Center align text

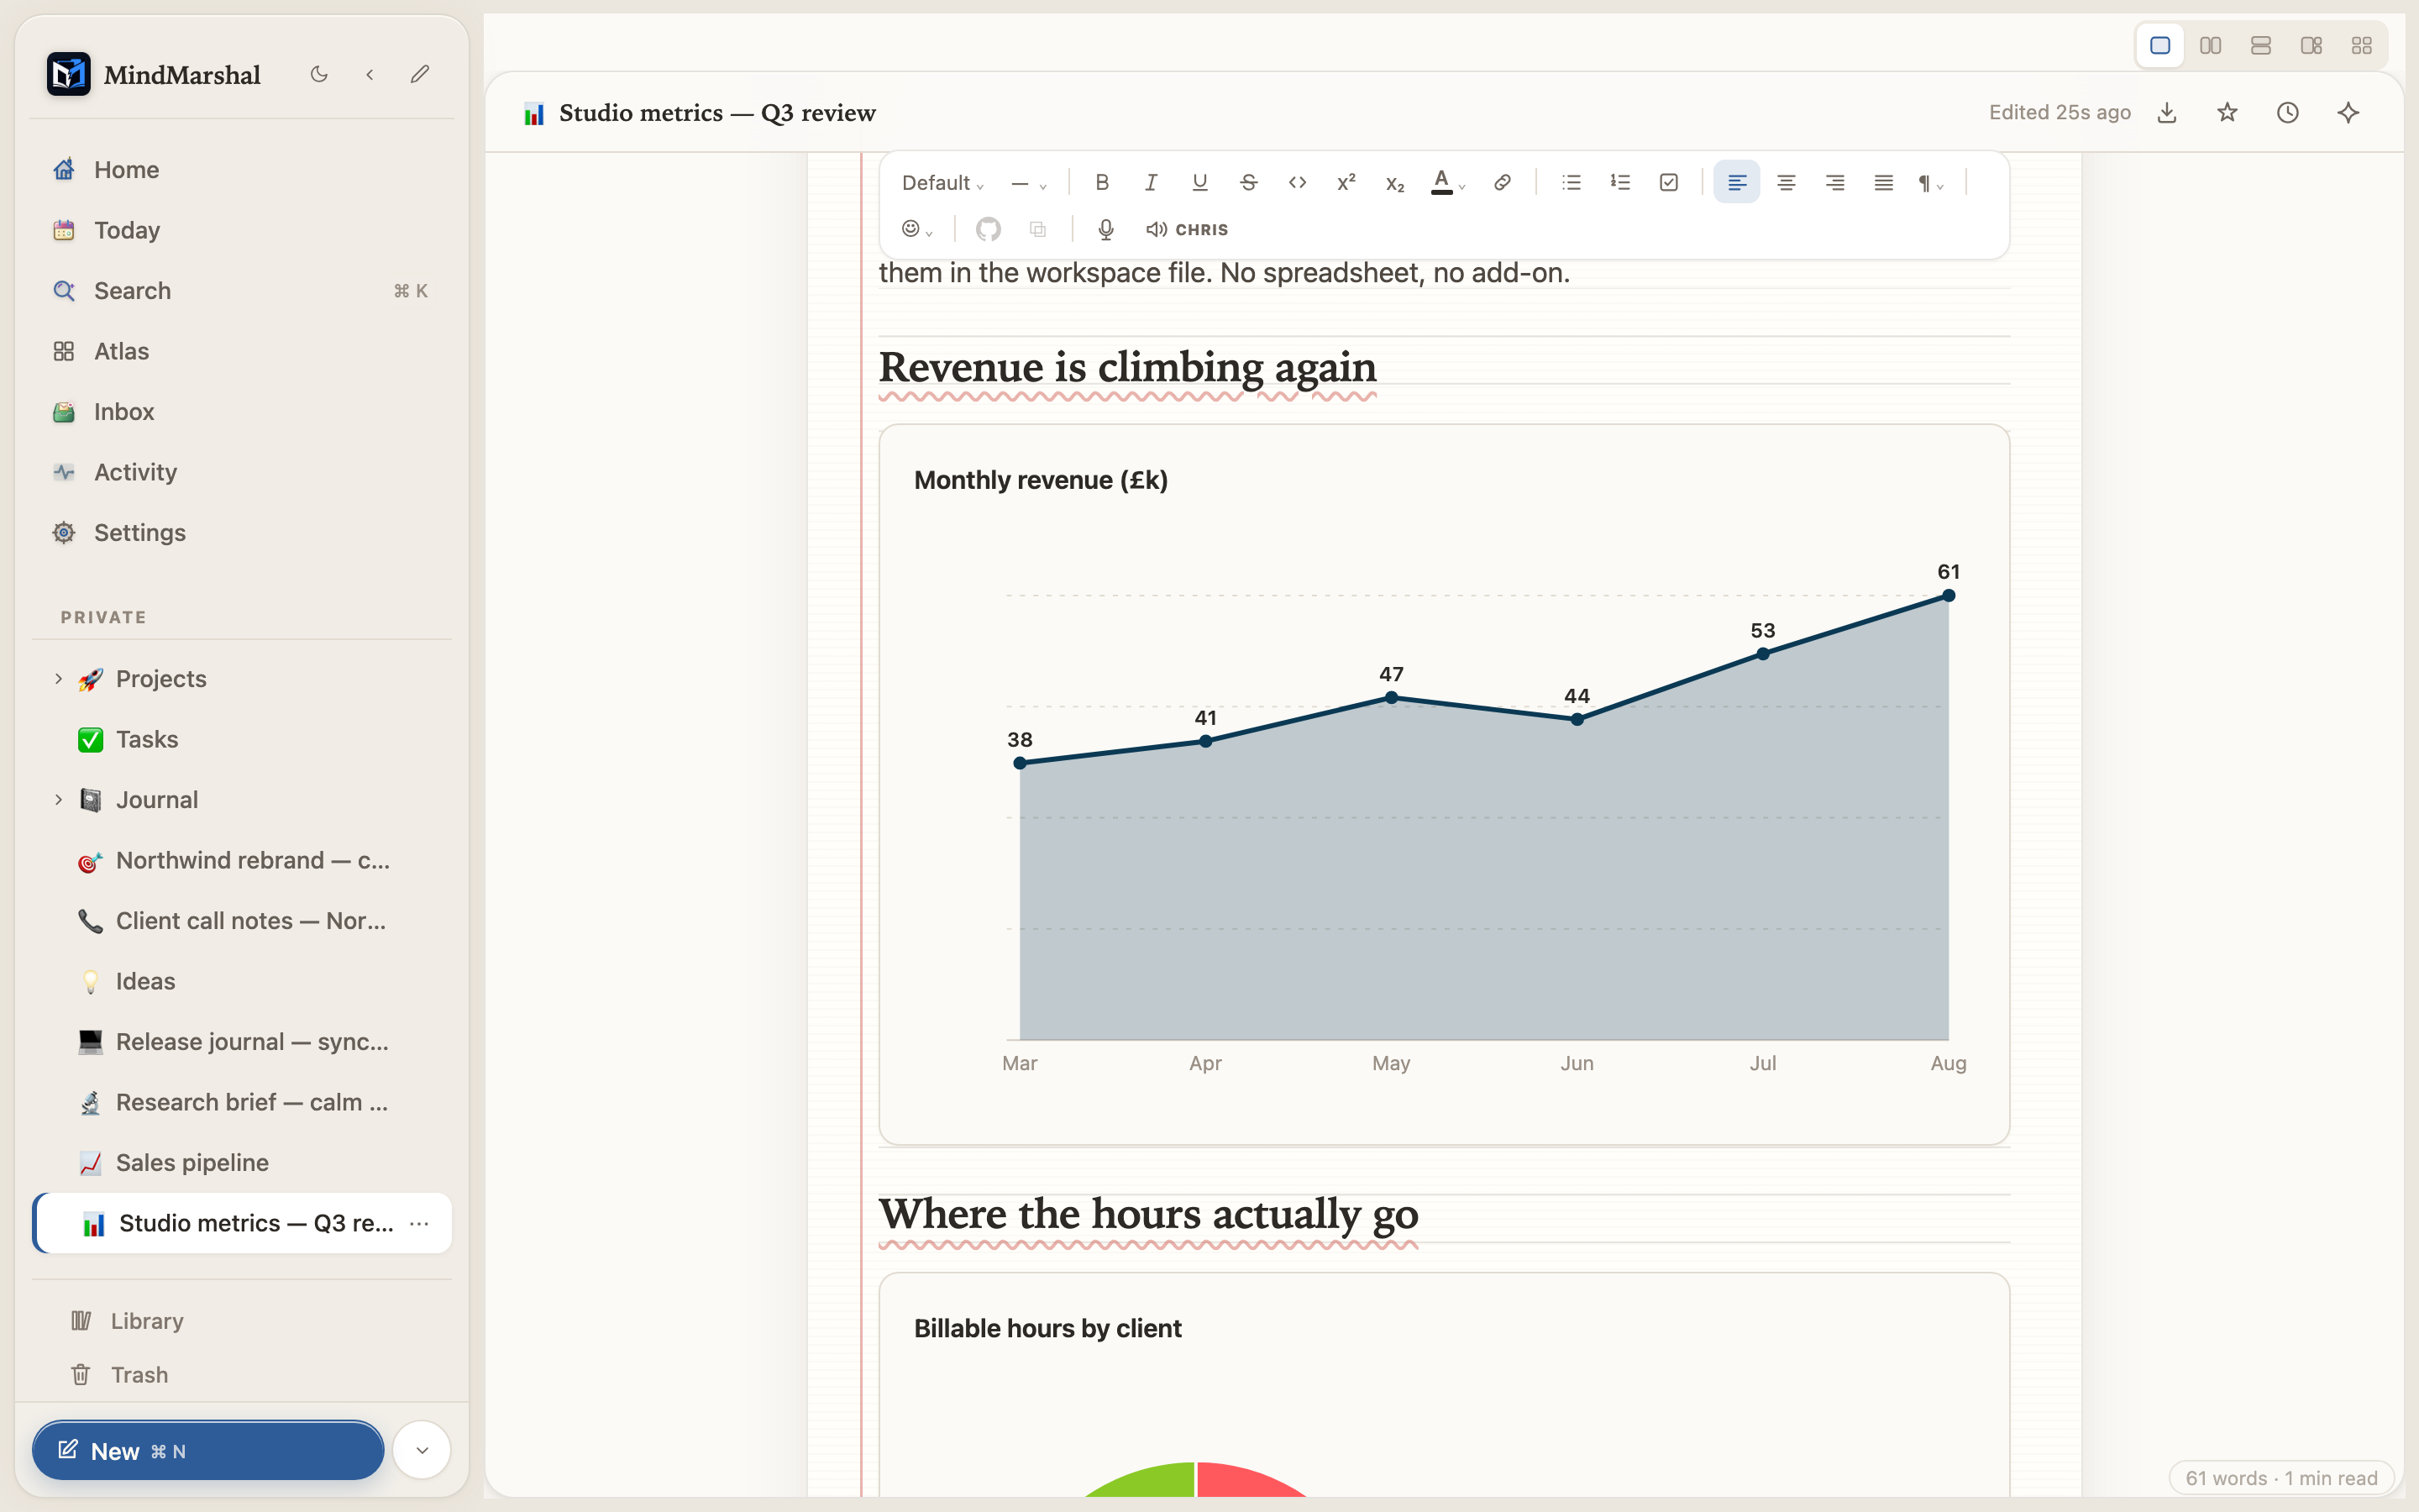(x=1787, y=183)
